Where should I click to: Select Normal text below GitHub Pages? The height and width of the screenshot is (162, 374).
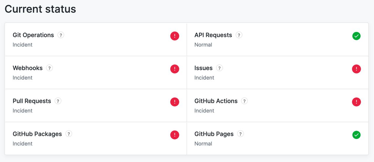(x=203, y=143)
